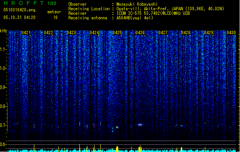Viewport: 240px width, 152px height.
Task: Click the 0427 time marker
Action: pyautogui.click(x=163, y=33)
